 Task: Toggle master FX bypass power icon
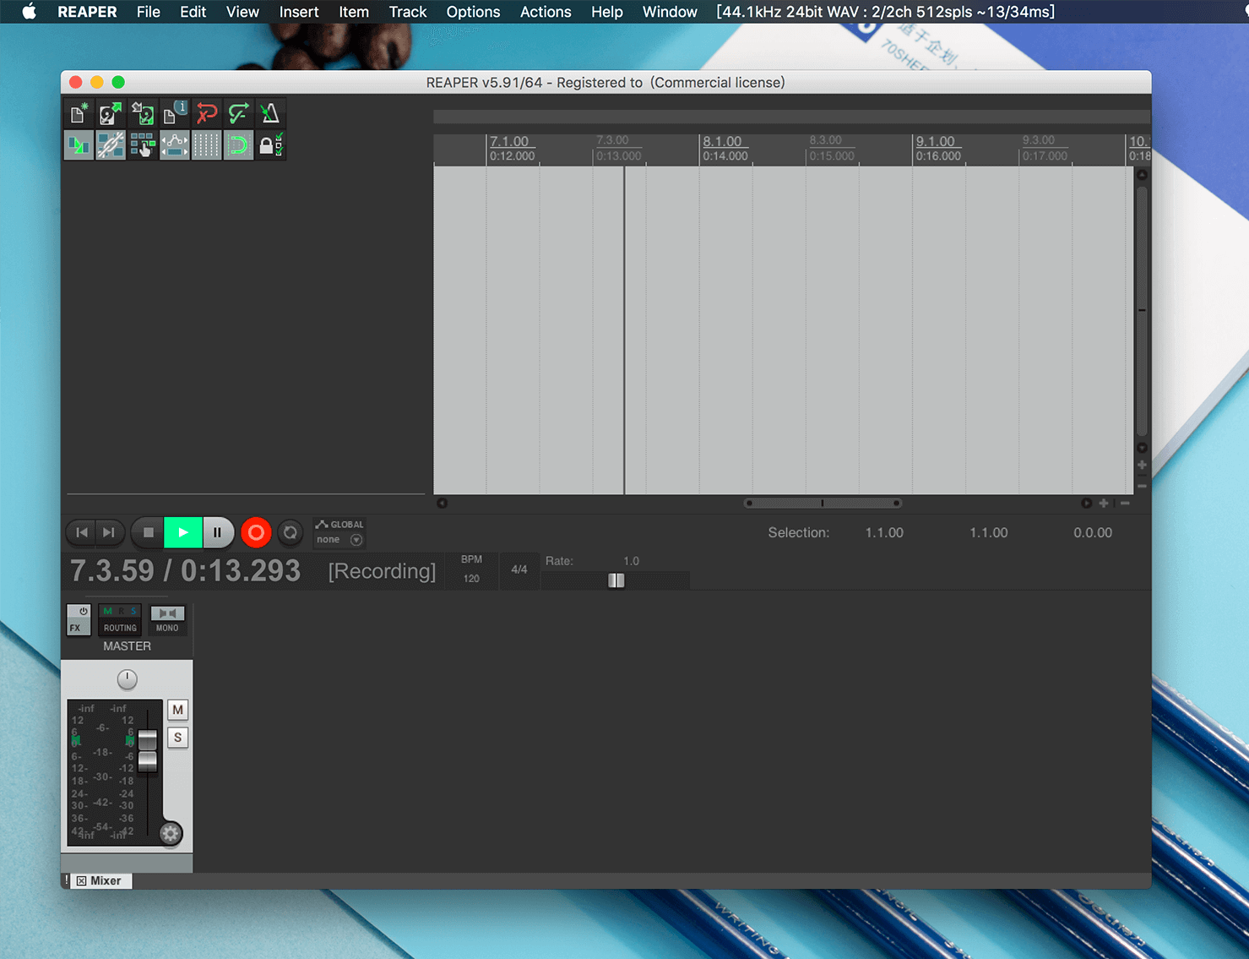tap(83, 611)
